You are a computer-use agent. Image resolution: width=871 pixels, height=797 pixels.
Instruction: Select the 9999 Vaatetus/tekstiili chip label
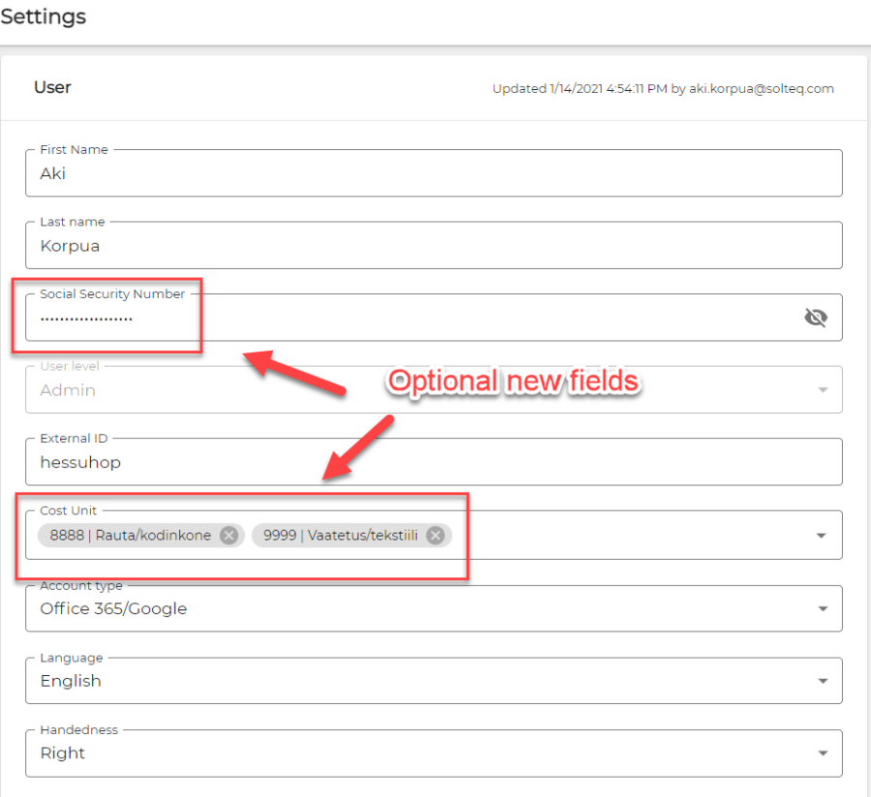click(340, 535)
